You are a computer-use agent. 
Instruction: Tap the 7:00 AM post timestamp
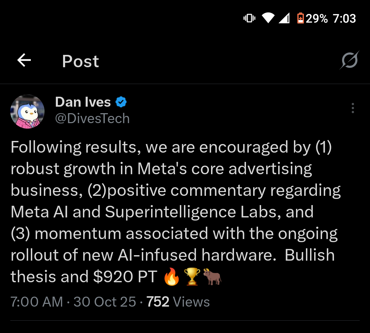coord(37,302)
